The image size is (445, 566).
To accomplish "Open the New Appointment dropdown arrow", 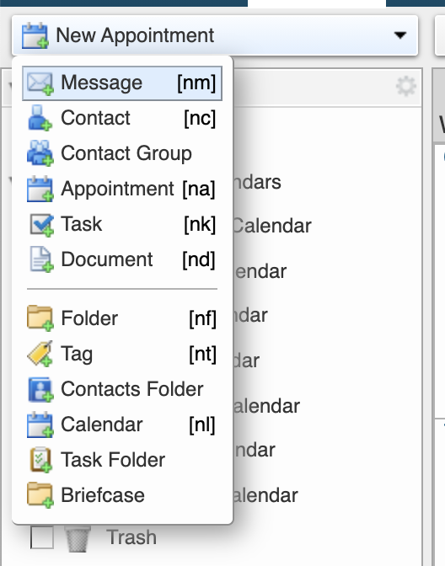I will (x=400, y=35).
